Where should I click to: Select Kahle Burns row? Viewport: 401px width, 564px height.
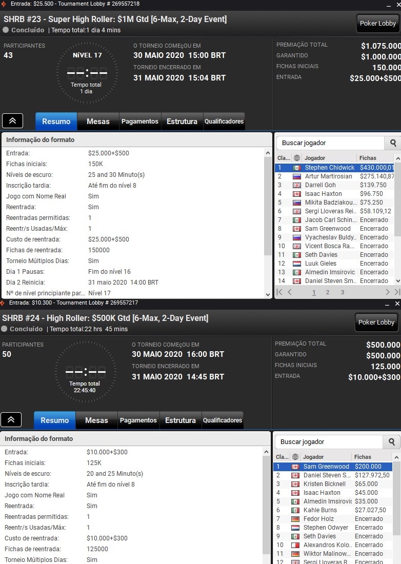pos(333,510)
